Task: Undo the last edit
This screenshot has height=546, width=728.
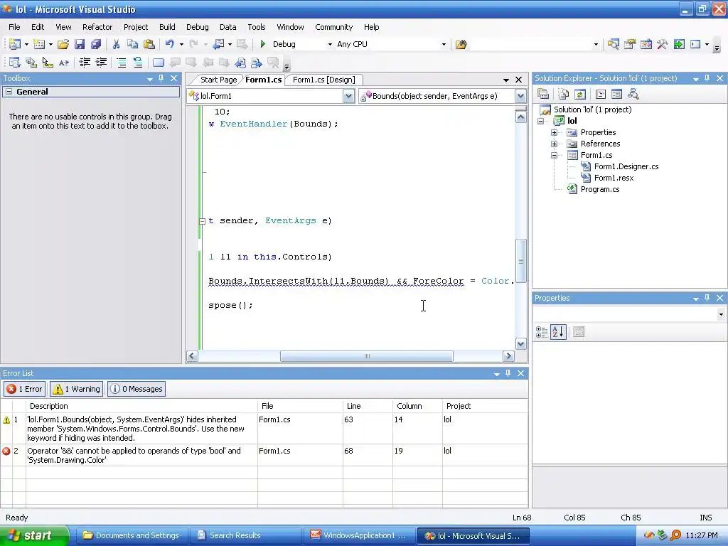Action: (169, 44)
